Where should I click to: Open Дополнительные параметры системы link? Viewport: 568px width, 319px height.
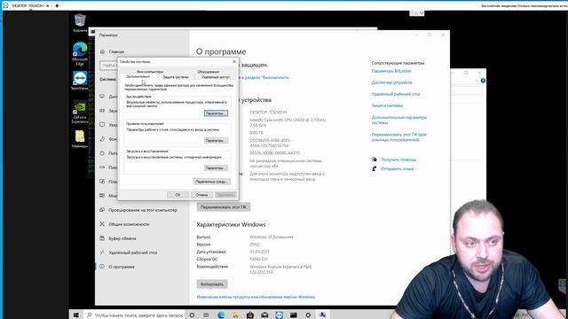click(x=398, y=120)
